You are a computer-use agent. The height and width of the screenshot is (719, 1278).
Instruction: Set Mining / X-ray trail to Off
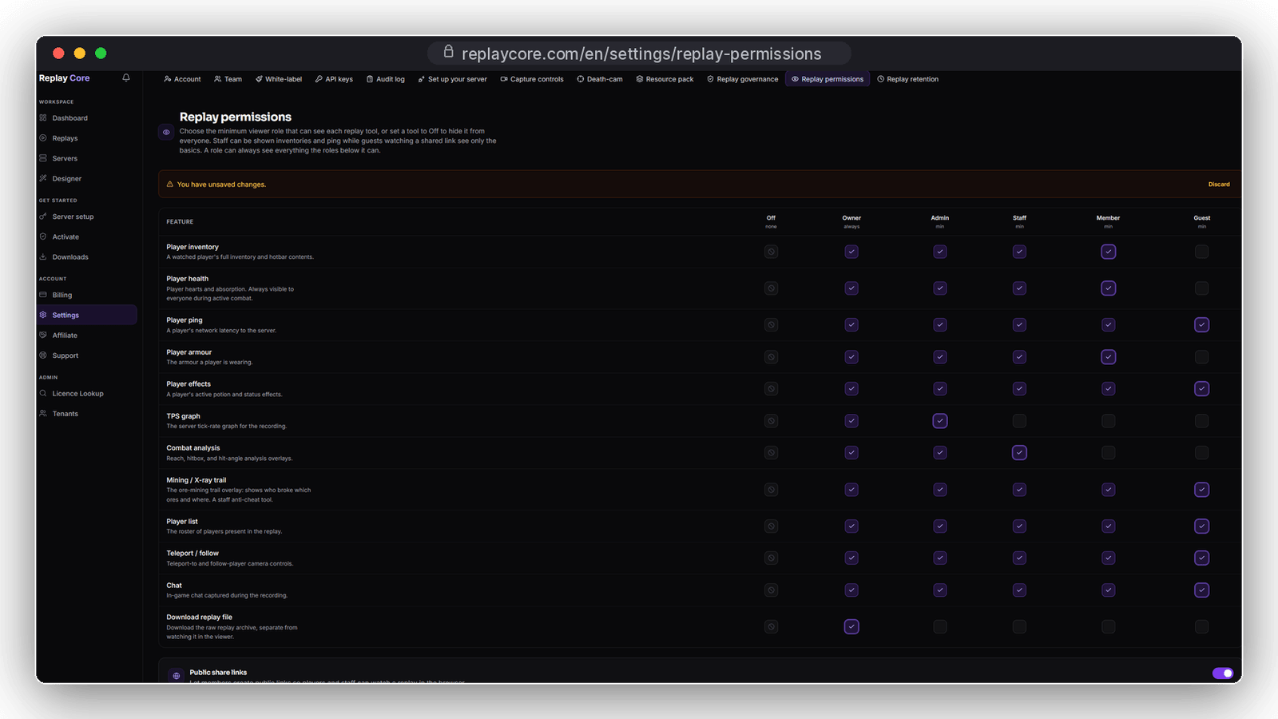pos(771,490)
